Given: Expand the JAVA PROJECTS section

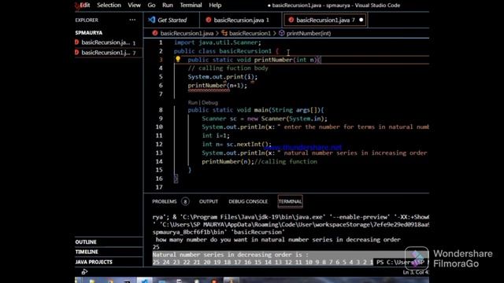Looking at the screenshot, I should (x=94, y=262).
